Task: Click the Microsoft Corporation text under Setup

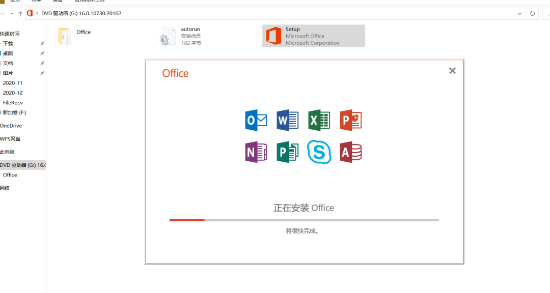Action: (x=313, y=43)
